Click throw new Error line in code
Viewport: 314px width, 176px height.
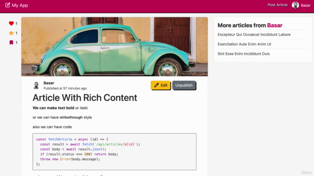[x=70, y=159]
